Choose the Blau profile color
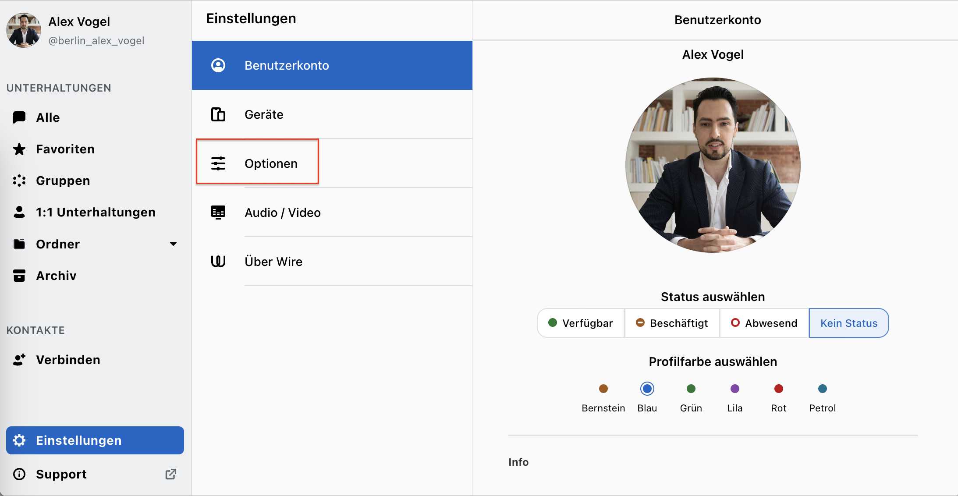Screen dimensions: 958x496 pos(647,389)
